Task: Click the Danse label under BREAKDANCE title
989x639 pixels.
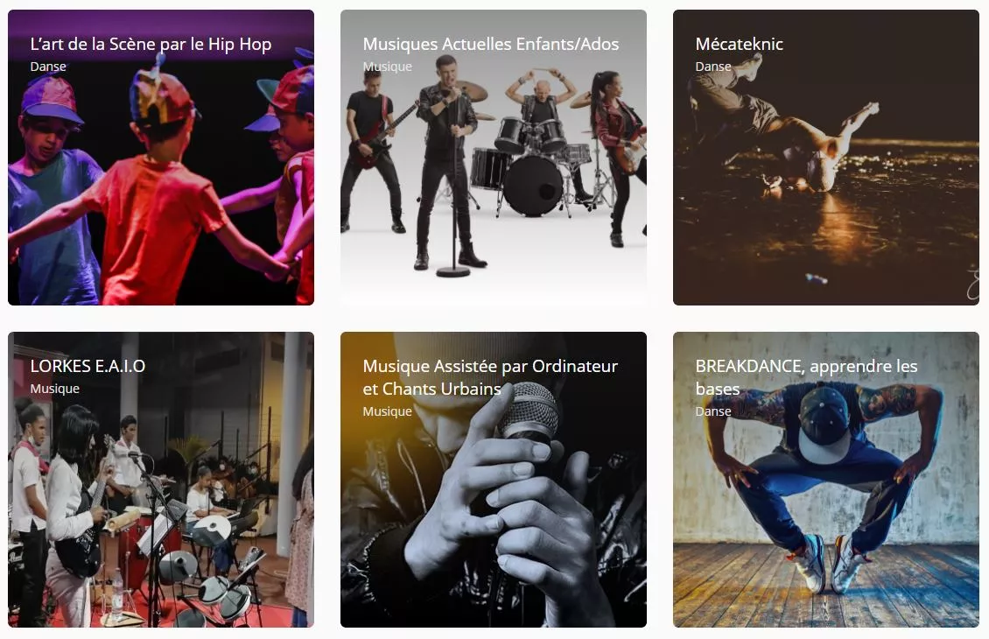Action: pyautogui.click(x=713, y=411)
